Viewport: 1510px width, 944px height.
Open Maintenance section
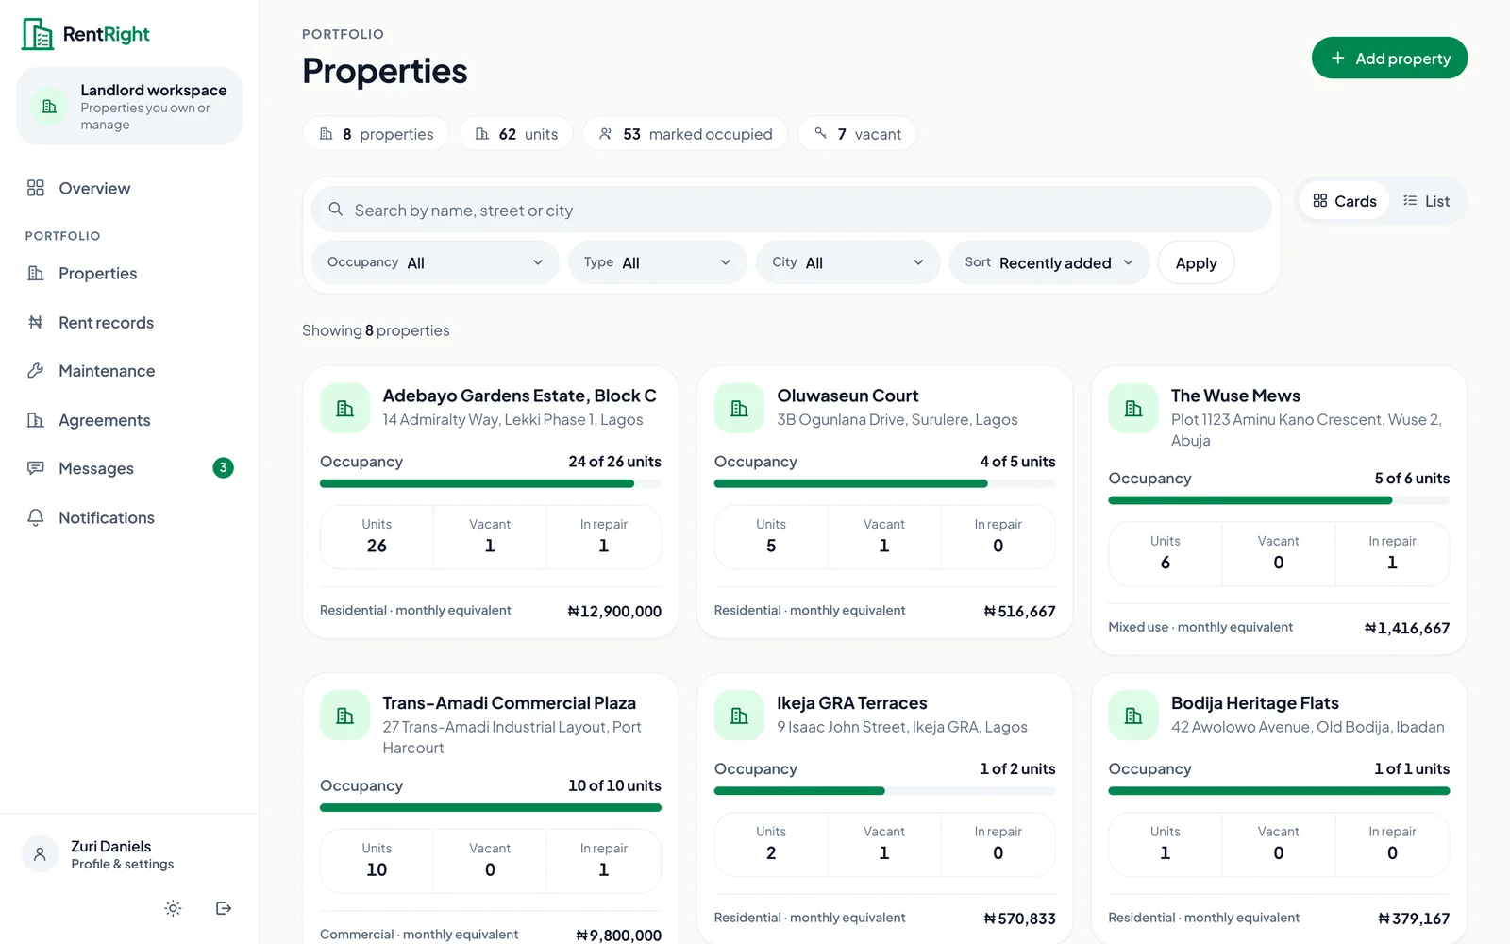tap(129, 371)
